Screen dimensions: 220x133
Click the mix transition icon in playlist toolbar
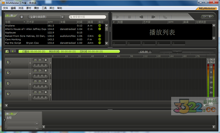click(x=165, y=17)
